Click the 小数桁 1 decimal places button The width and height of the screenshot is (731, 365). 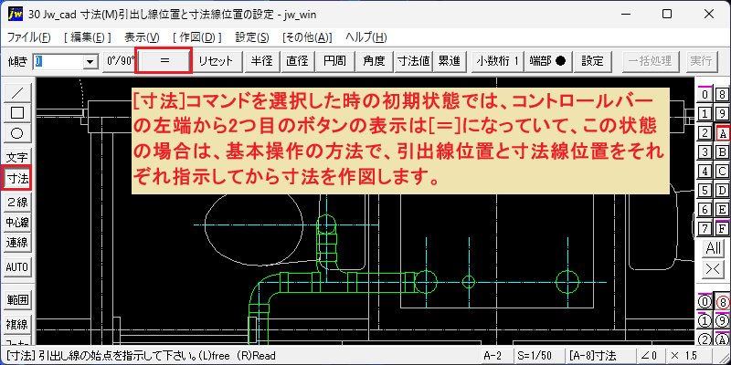coord(498,61)
